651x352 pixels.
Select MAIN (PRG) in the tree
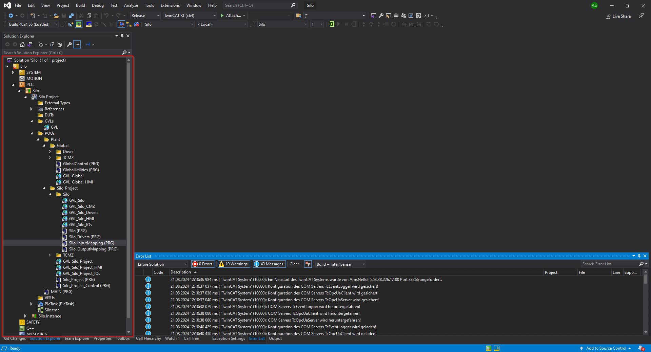click(x=61, y=292)
